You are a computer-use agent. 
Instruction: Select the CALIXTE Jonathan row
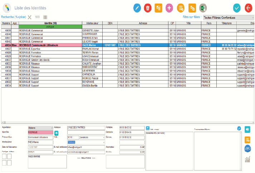click(x=128, y=64)
